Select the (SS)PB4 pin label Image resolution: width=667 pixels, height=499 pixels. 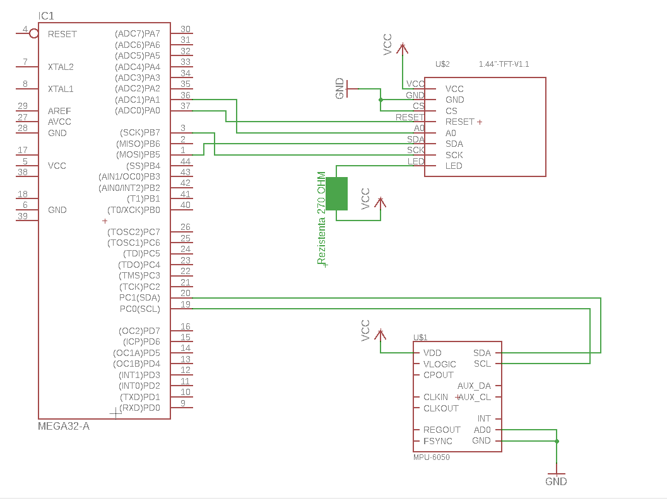pos(143,166)
